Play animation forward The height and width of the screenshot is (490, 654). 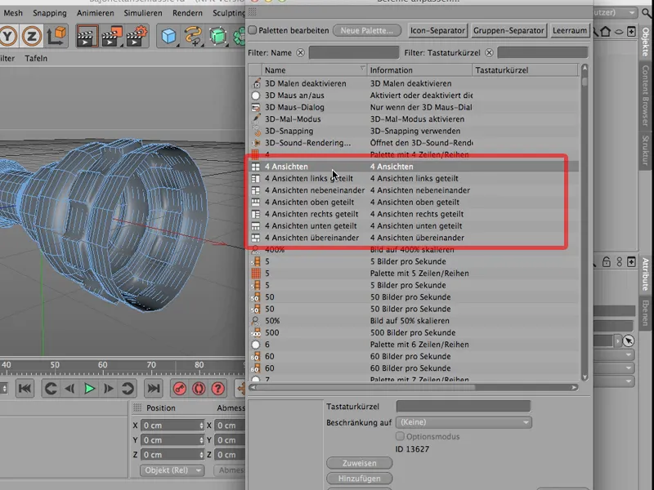[x=89, y=389]
